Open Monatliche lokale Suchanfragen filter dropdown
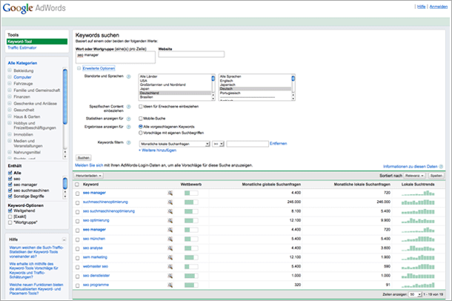Viewport: 452px width, 301px height. (x=175, y=144)
